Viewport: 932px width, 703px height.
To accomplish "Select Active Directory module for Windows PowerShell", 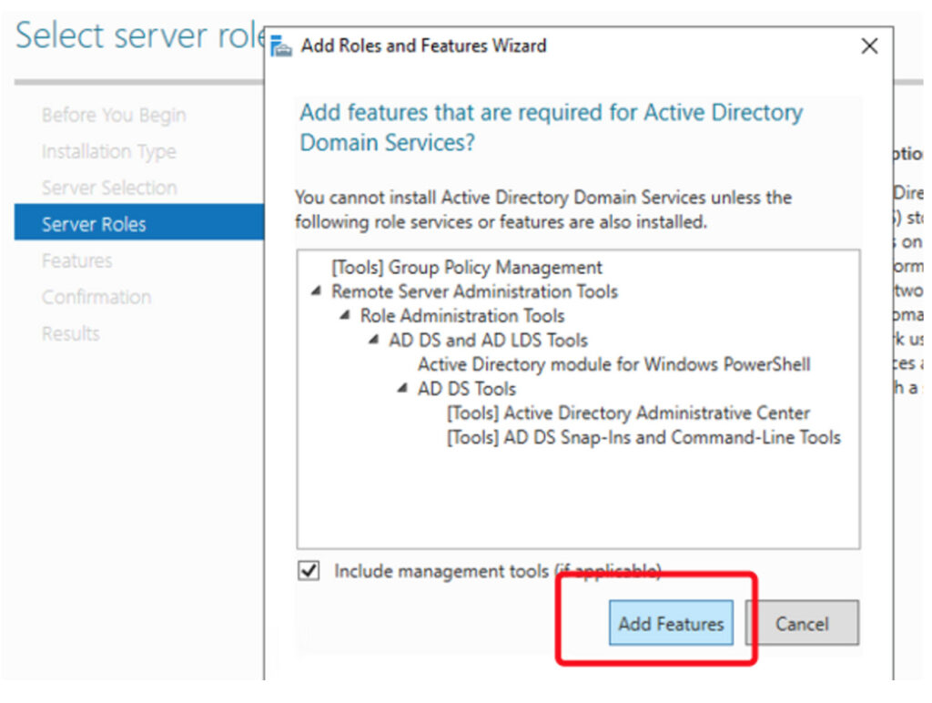I will coord(613,364).
